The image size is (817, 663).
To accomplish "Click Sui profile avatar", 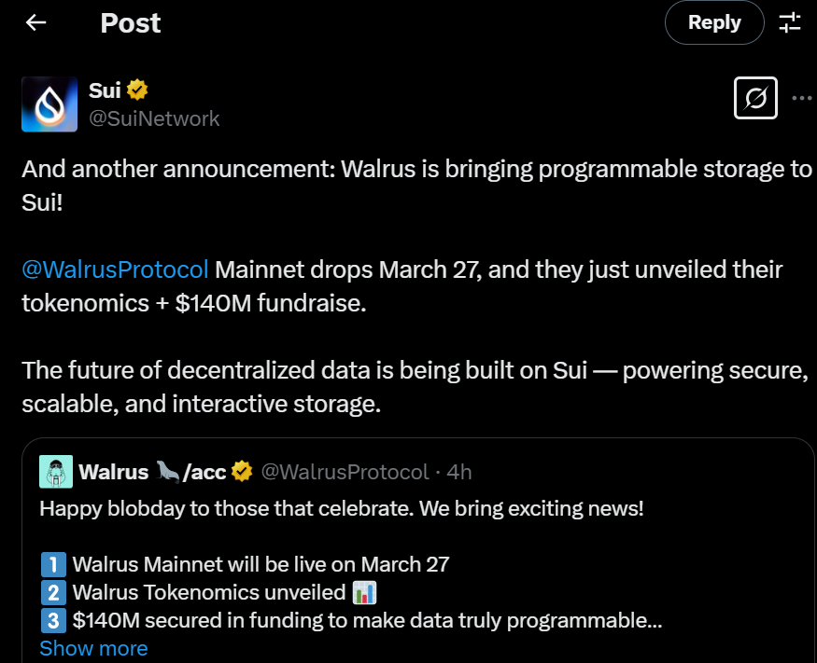I will pyautogui.click(x=49, y=104).
